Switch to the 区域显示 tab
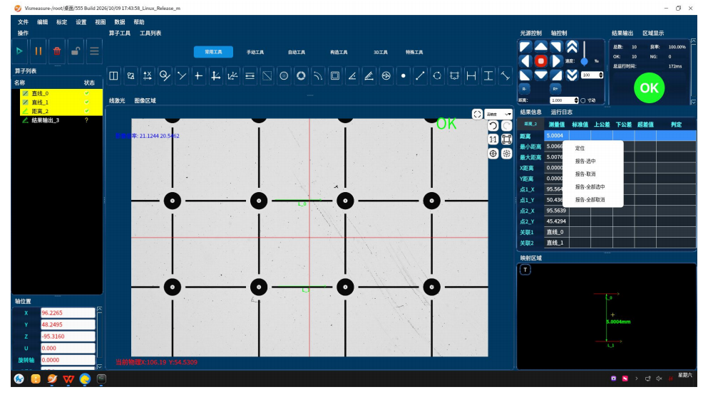Viewport: 713px width, 397px height. click(653, 33)
